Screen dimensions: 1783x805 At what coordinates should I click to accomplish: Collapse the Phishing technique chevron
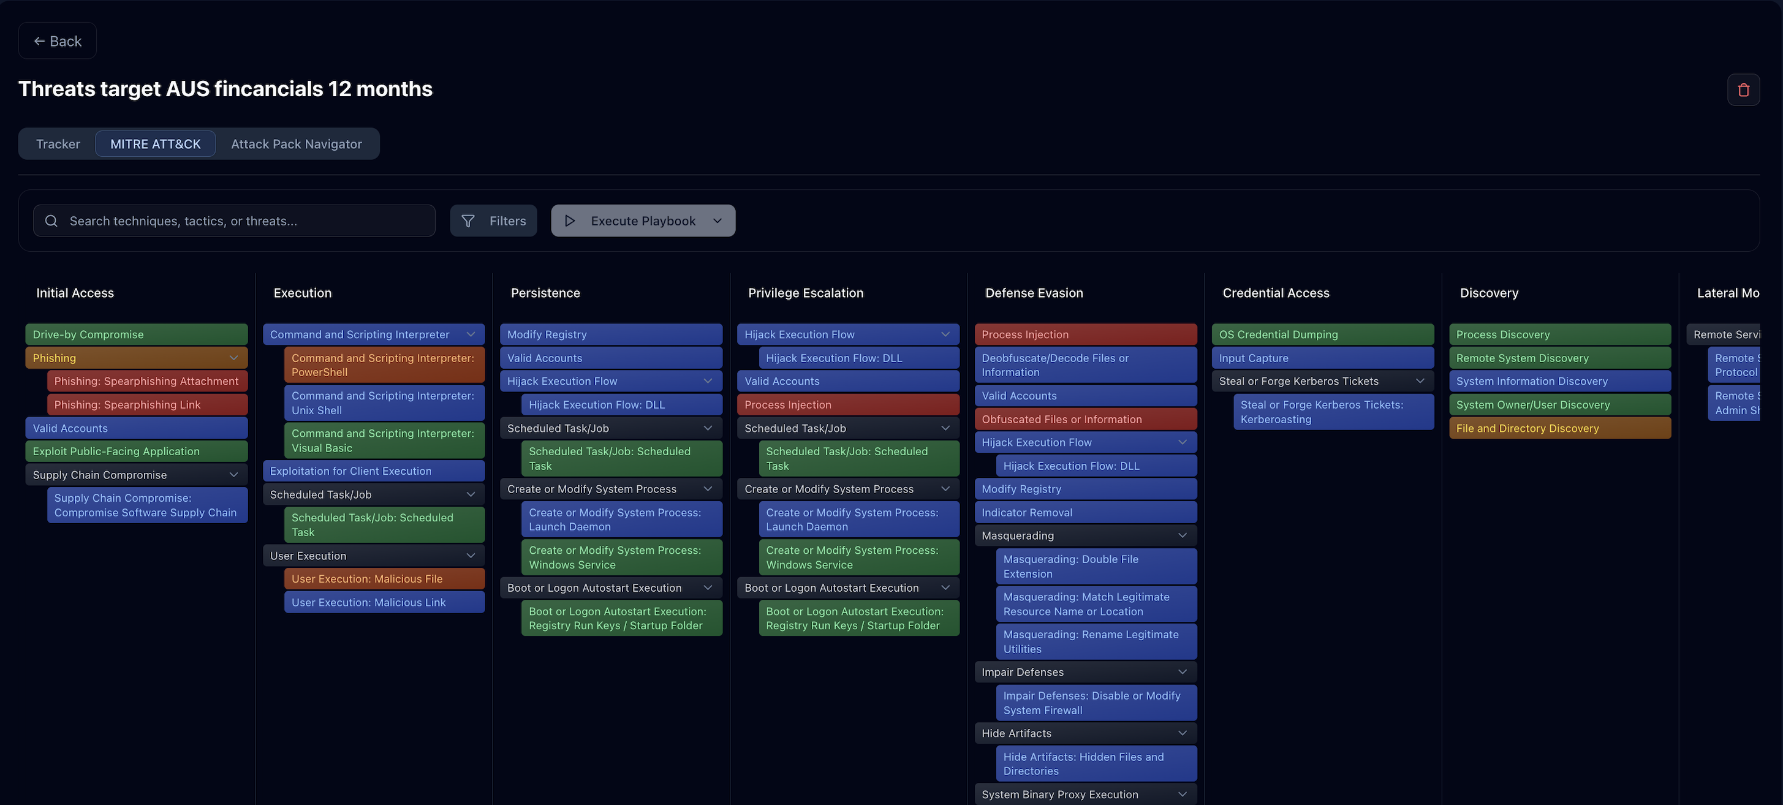click(x=234, y=358)
